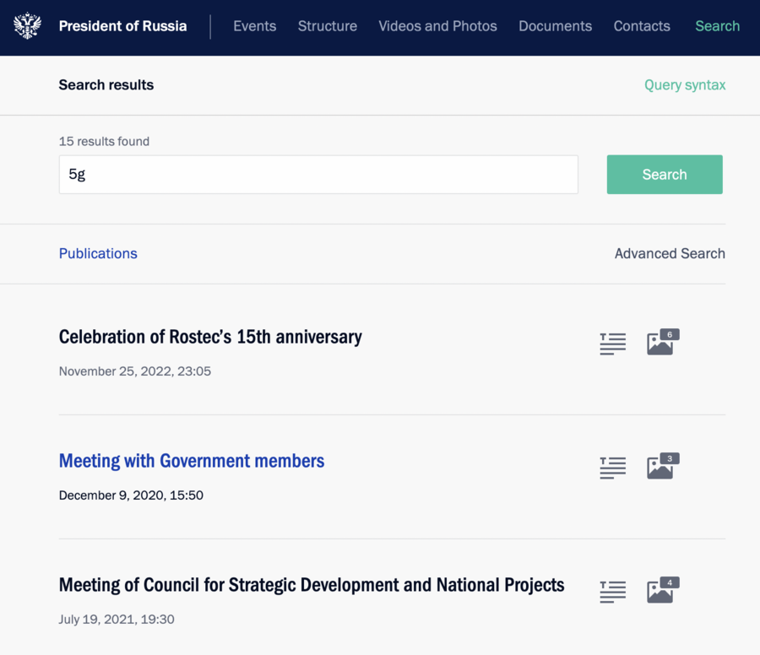This screenshot has width=760, height=655.
Task: Open Celebration of Rostec's 15th anniversary article
Action: click(210, 337)
